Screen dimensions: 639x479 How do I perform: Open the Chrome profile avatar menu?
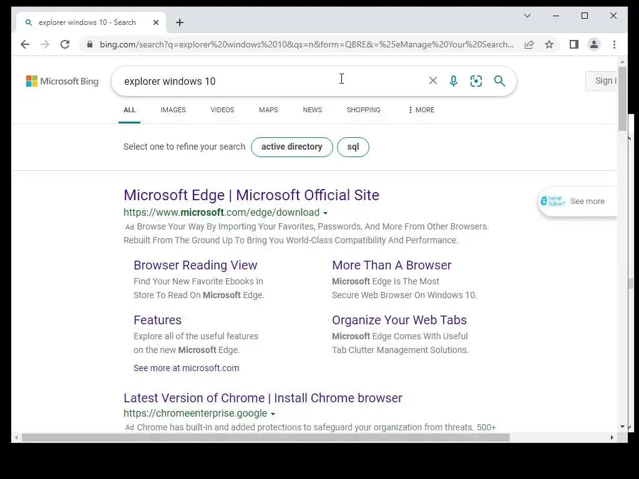tap(594, 44)
